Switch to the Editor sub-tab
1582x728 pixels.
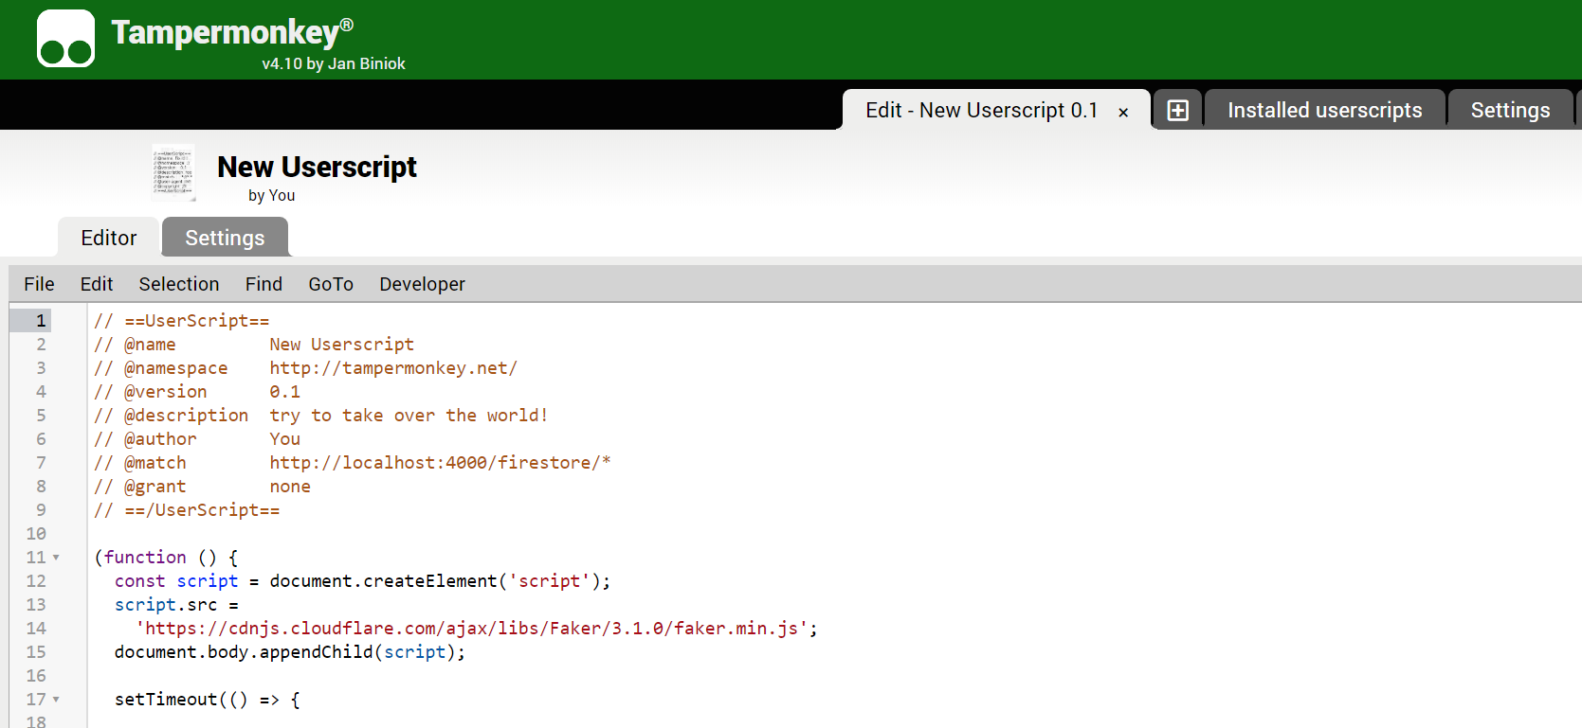pos(108,238)
